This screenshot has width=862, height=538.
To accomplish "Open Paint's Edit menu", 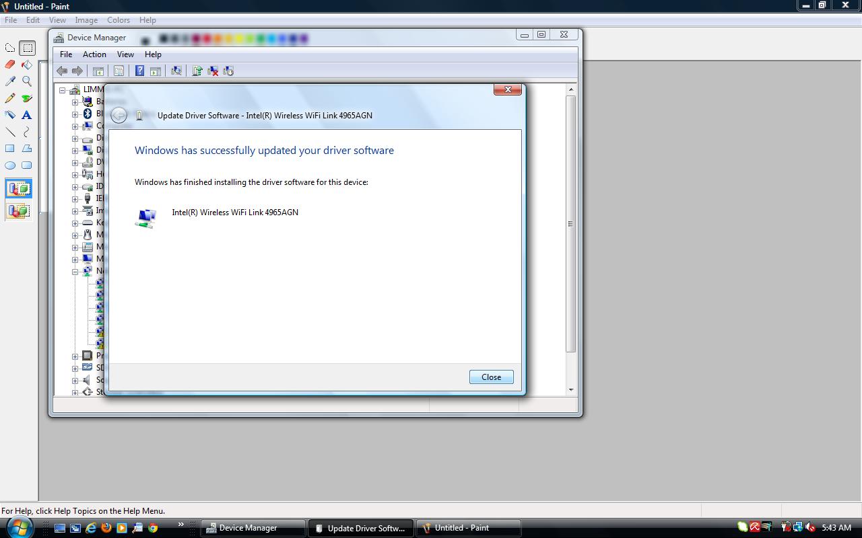I will tap(32, 20).
